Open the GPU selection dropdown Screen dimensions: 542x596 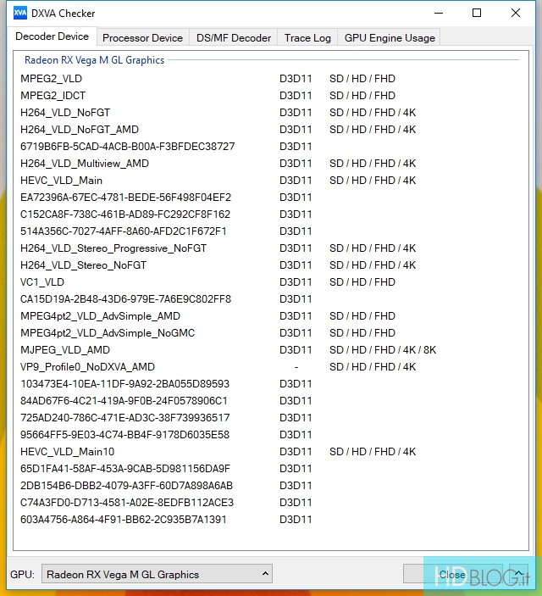157,574
